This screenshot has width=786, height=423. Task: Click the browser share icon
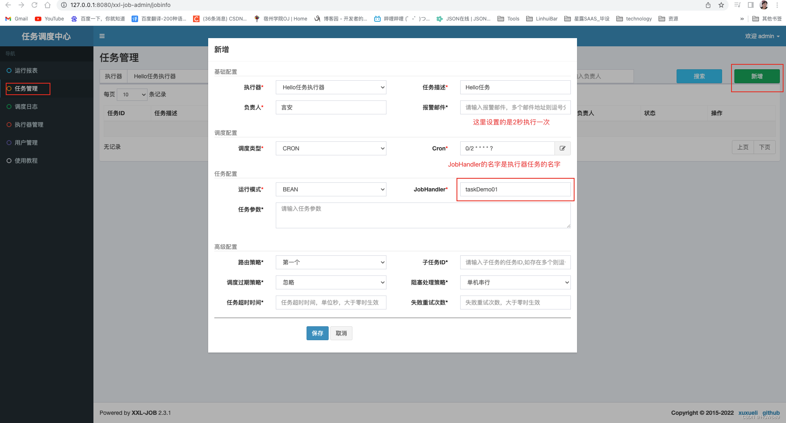click(708, 5)
